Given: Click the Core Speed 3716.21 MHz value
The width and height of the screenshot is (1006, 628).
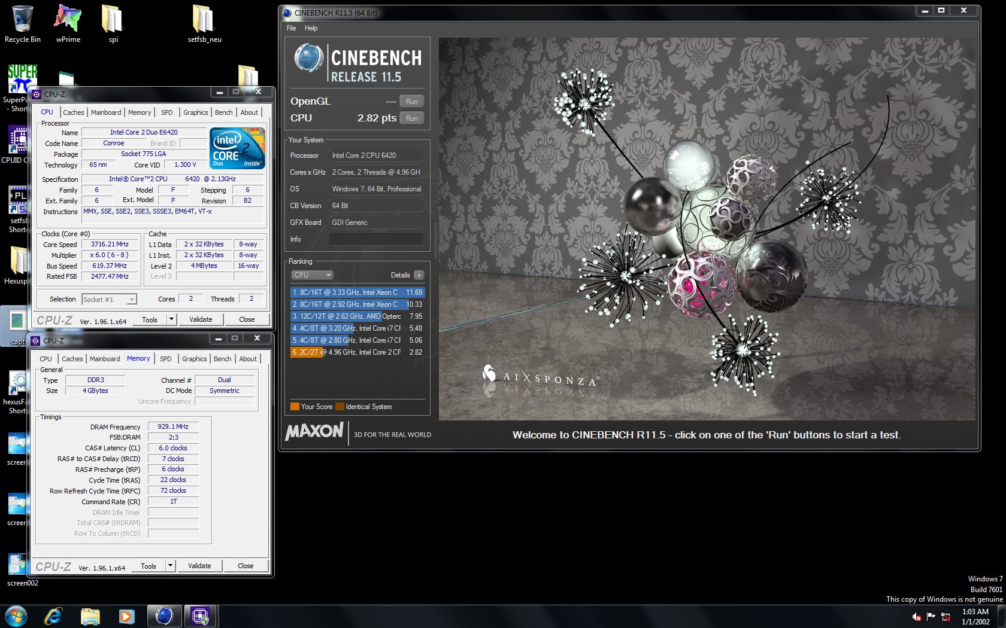Looking at the screenshot, I should [110, 244].
